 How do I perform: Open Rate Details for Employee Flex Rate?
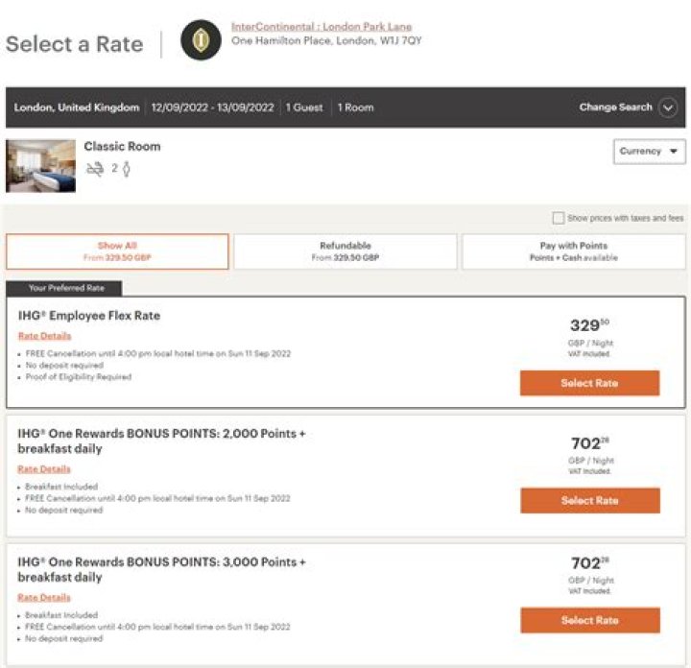point(44,336)
